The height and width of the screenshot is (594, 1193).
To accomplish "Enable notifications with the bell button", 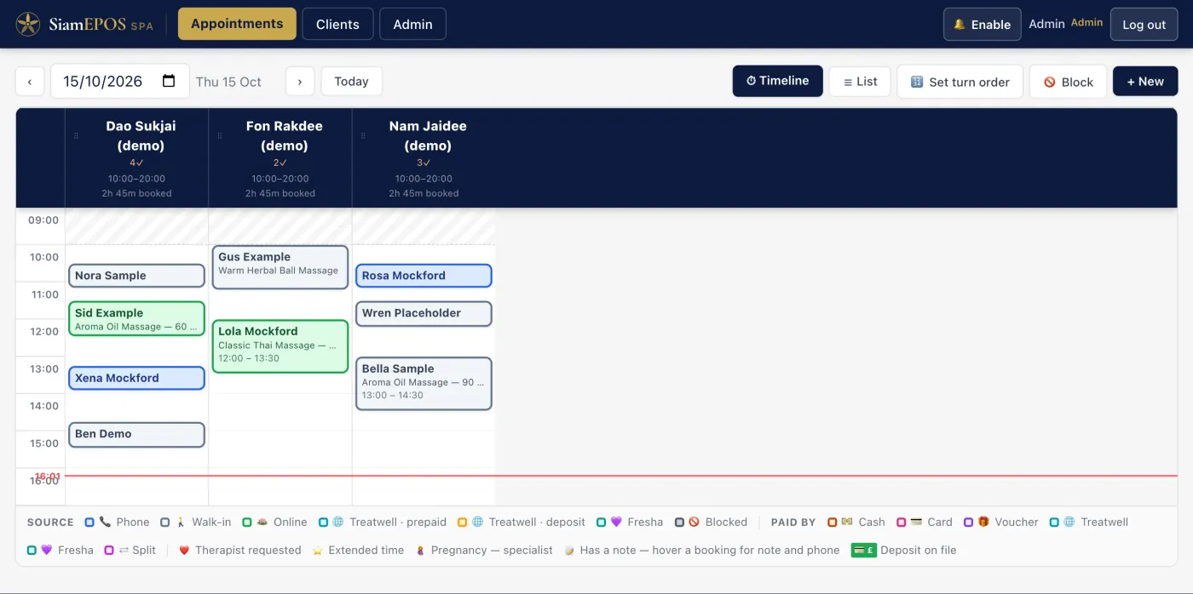I will 982,24.
